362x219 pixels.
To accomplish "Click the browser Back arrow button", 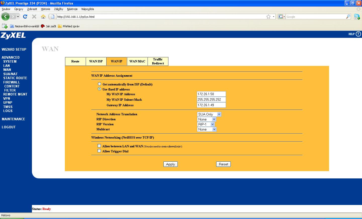I will [x=5, y=17].
